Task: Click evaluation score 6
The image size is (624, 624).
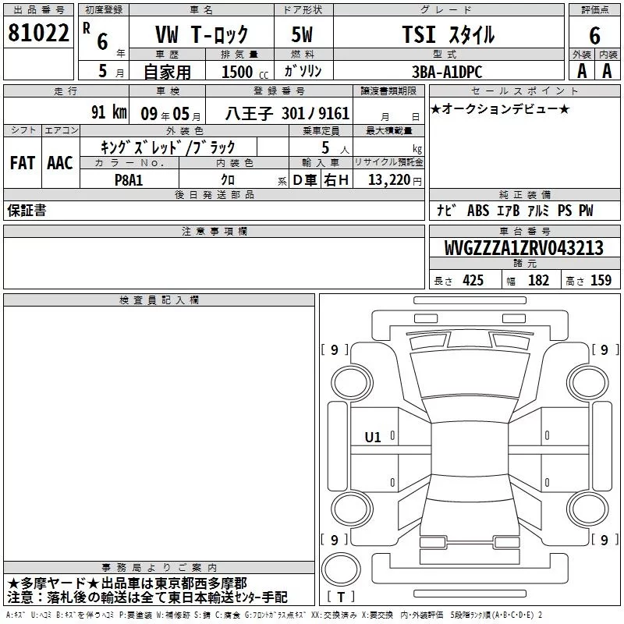Action: point(594,36)
